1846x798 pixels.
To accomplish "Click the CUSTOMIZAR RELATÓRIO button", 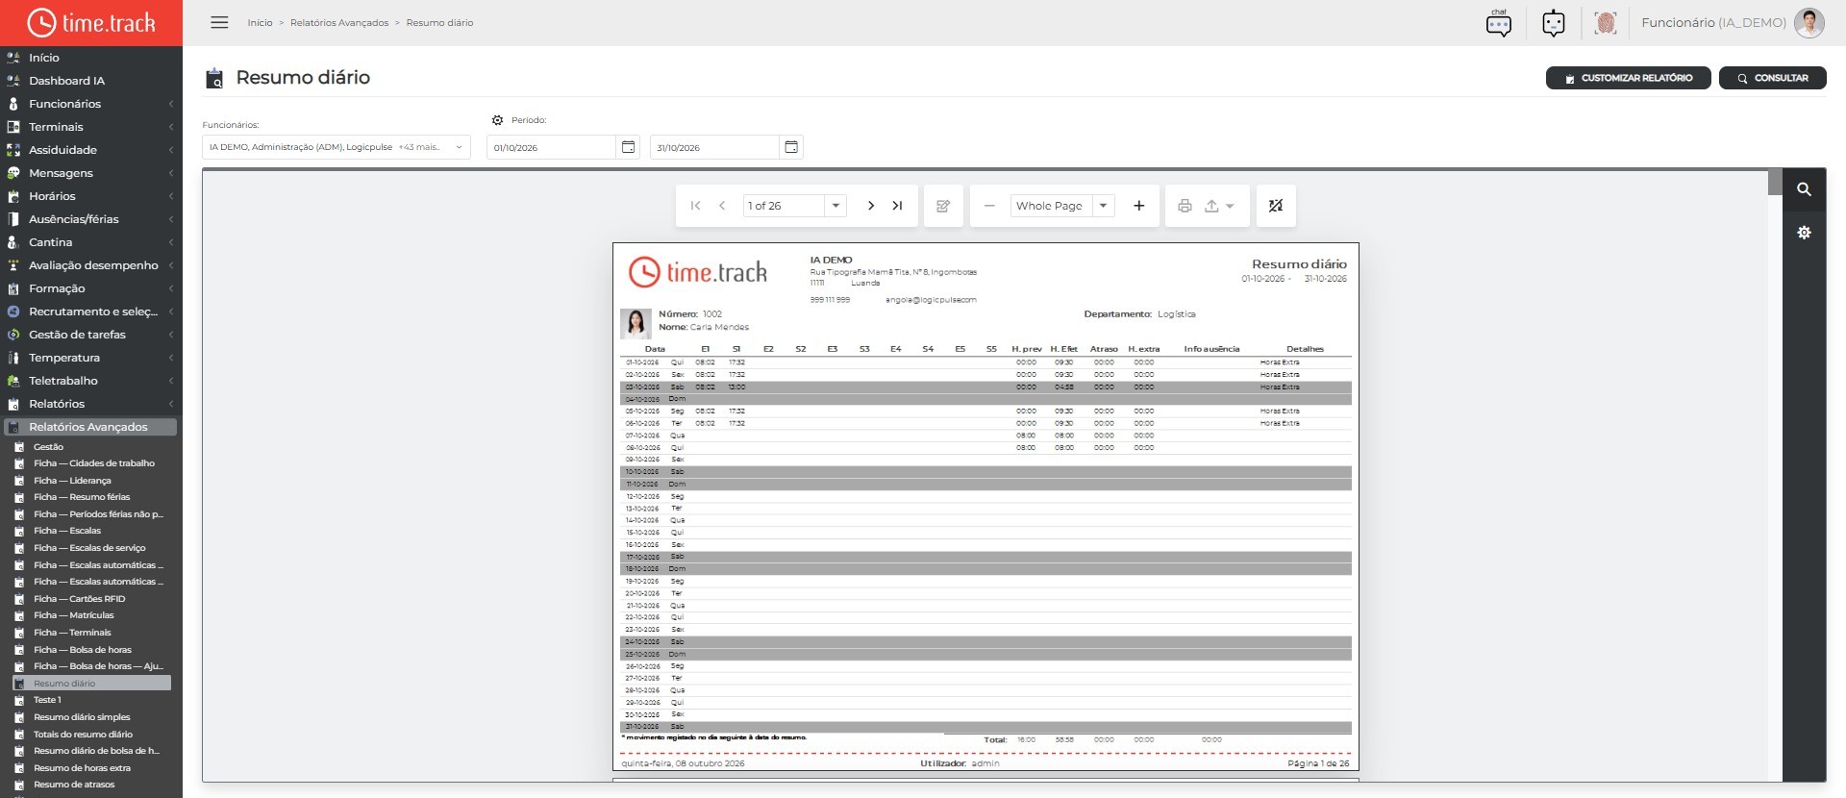I will pyautogui.click(x=1628, y=78).
